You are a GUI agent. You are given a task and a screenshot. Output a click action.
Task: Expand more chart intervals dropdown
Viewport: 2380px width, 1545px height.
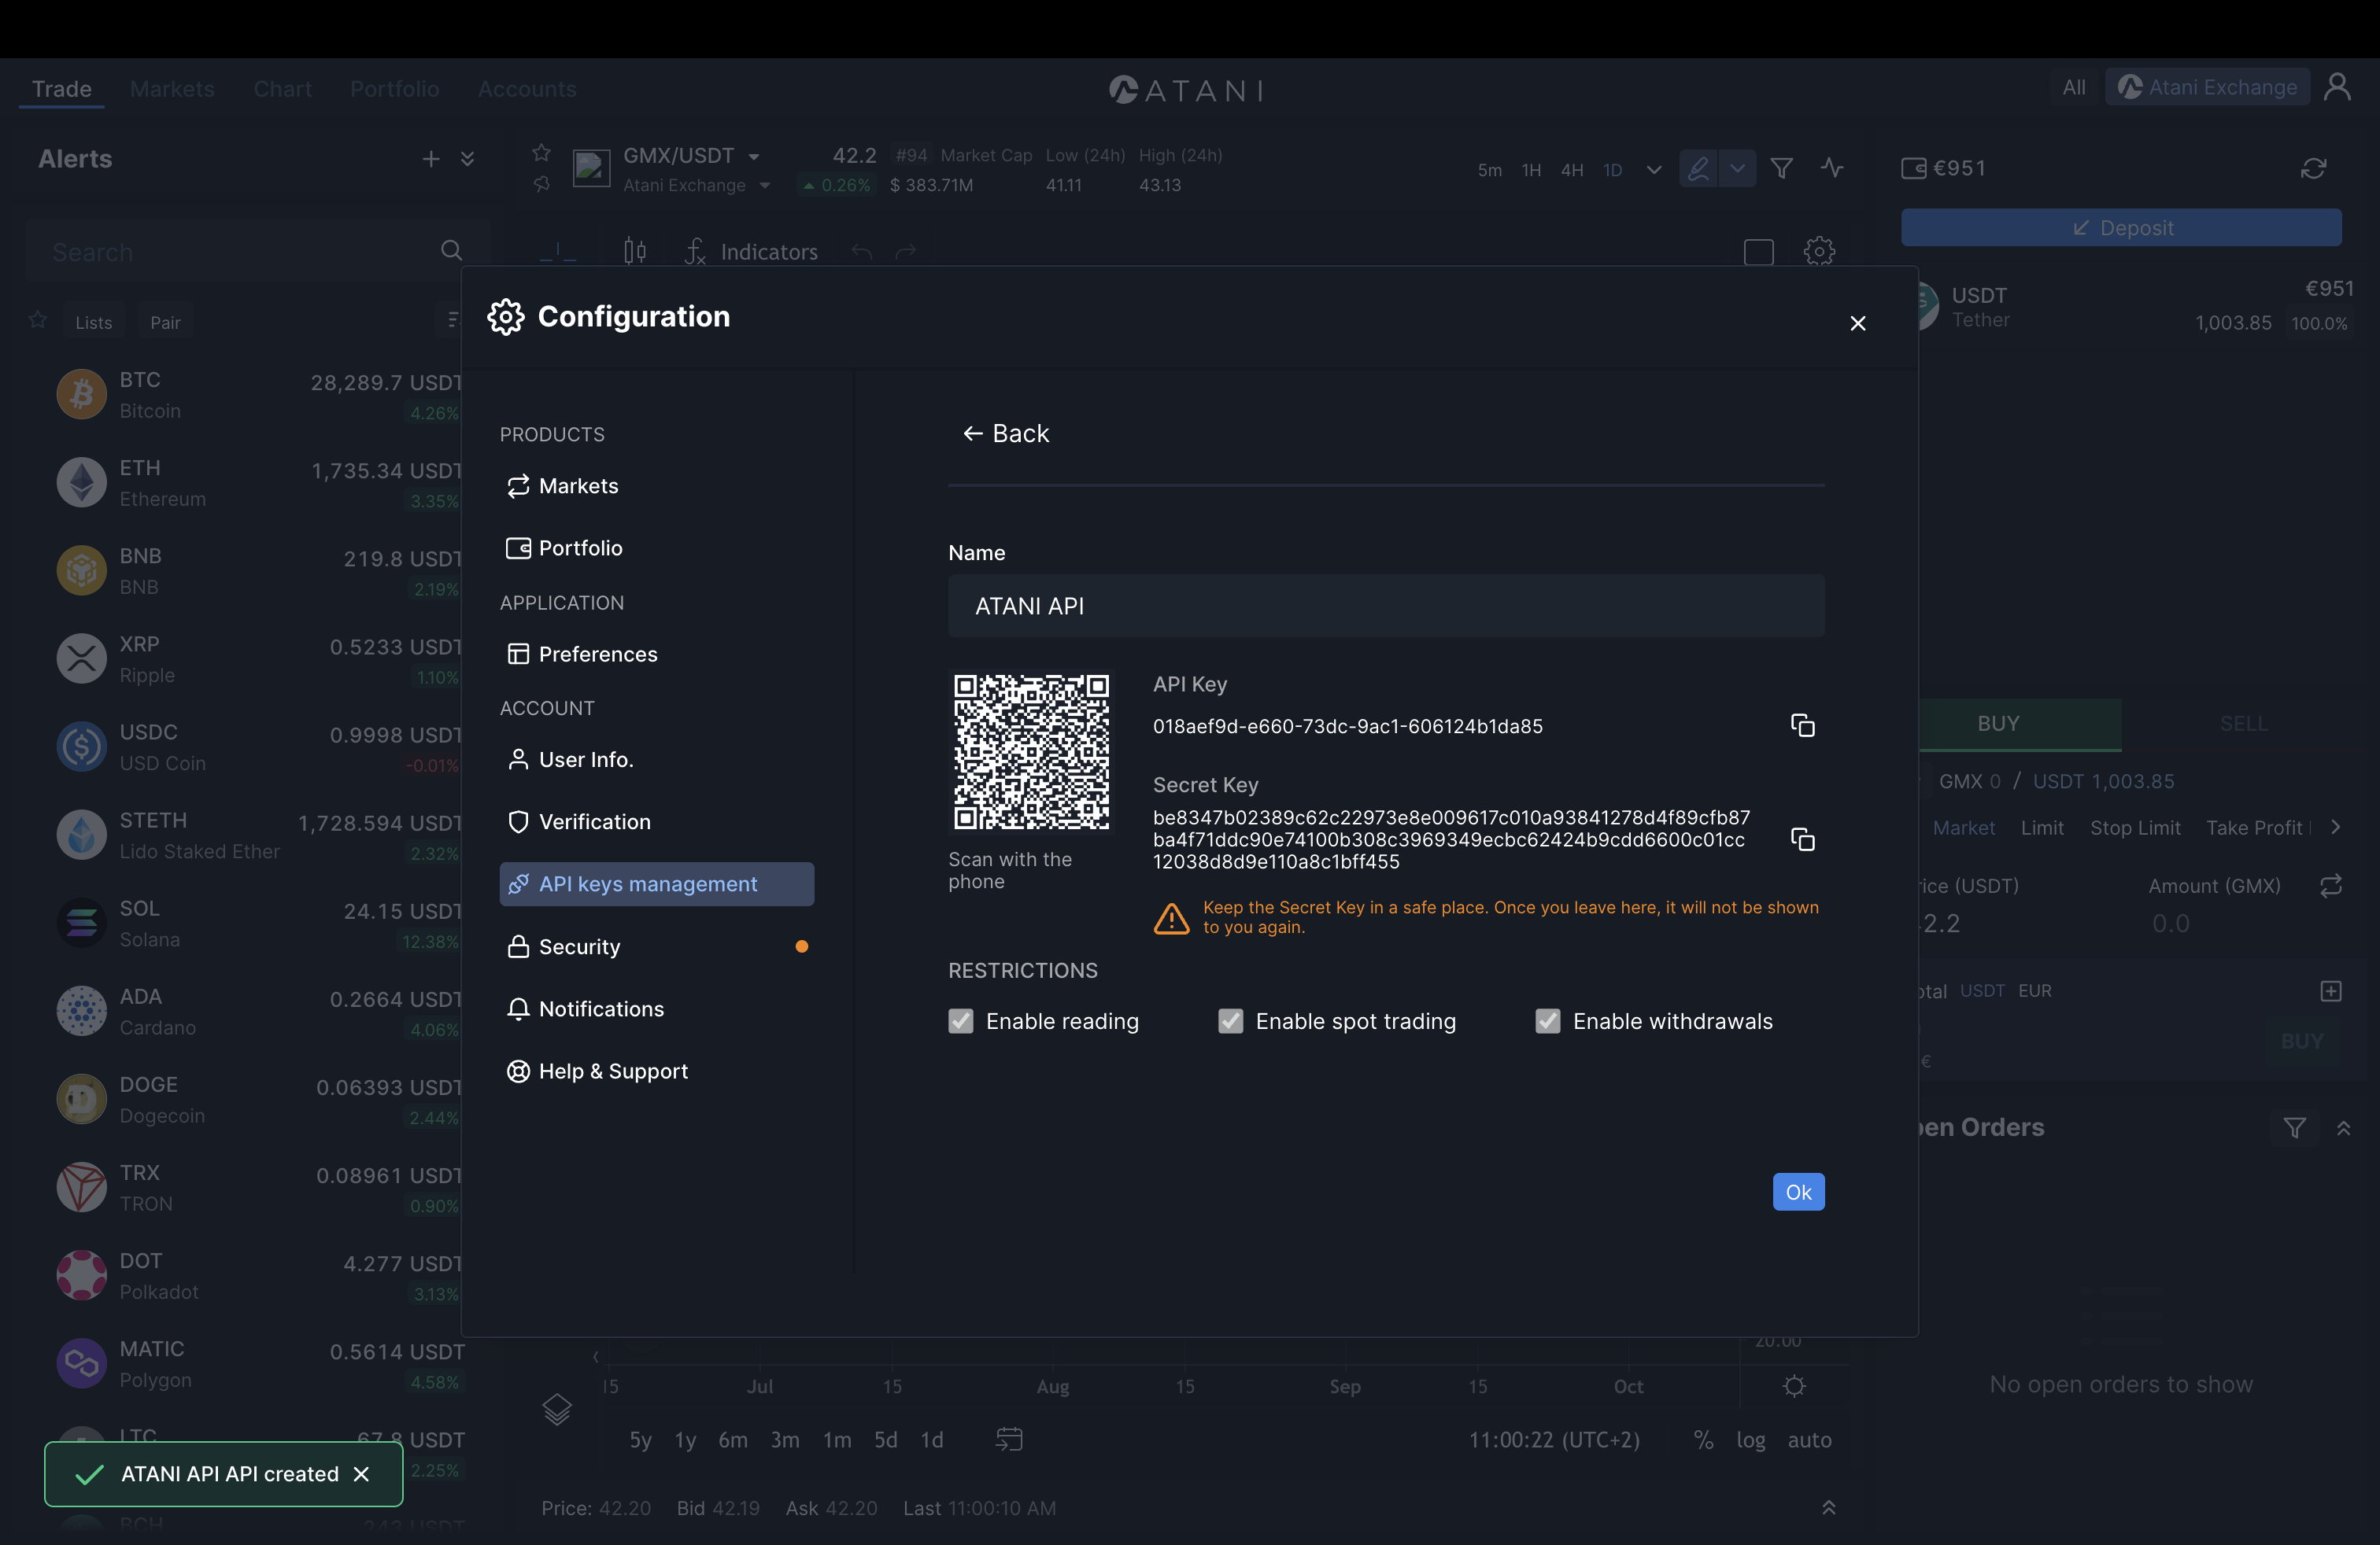click(1653, 170)
